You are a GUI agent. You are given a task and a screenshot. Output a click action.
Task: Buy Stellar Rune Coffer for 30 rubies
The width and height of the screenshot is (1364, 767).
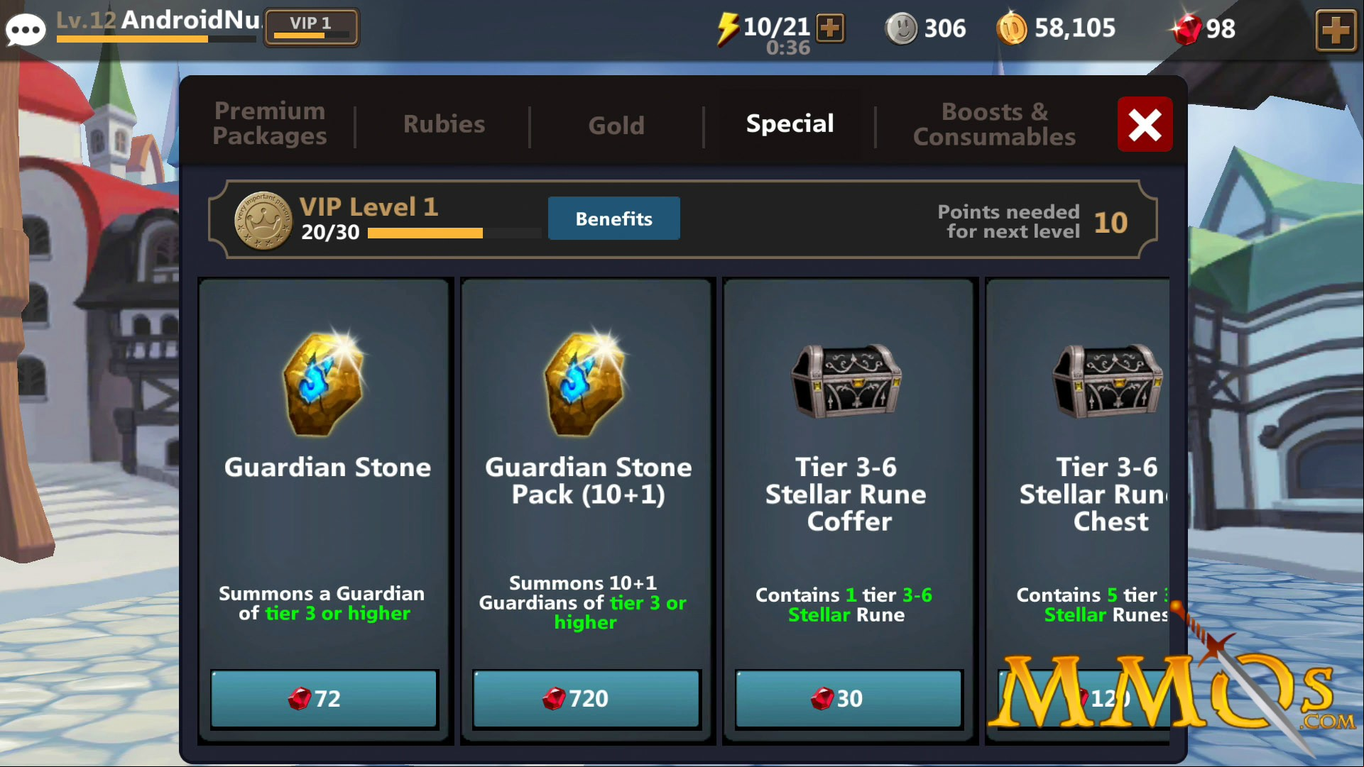(x=849, y=698)
